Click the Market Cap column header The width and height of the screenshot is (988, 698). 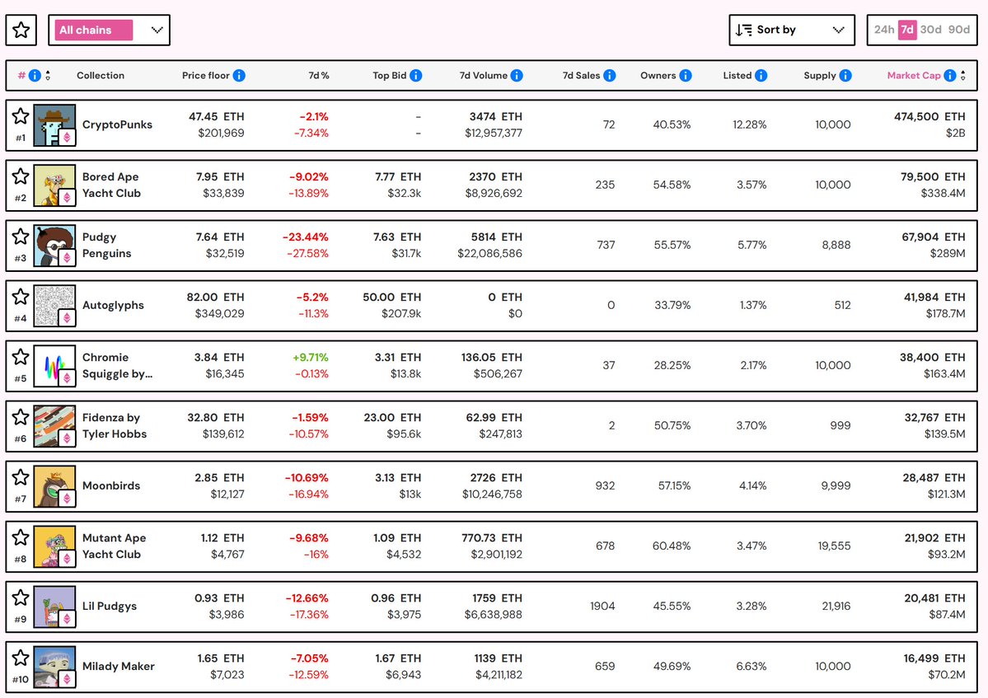point(914,76)
